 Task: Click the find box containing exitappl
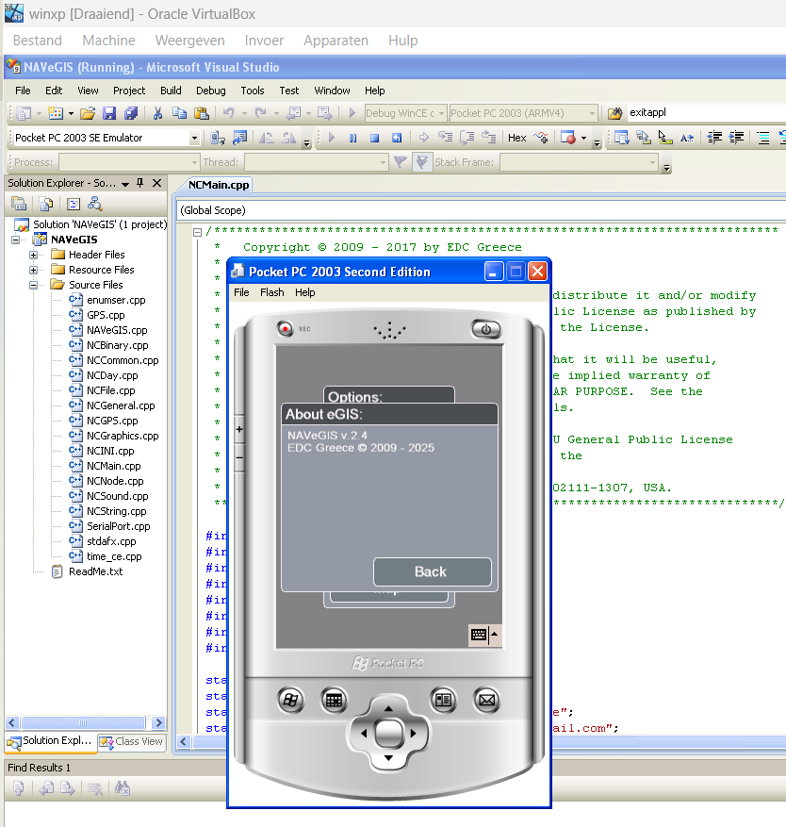click(707, 113)
